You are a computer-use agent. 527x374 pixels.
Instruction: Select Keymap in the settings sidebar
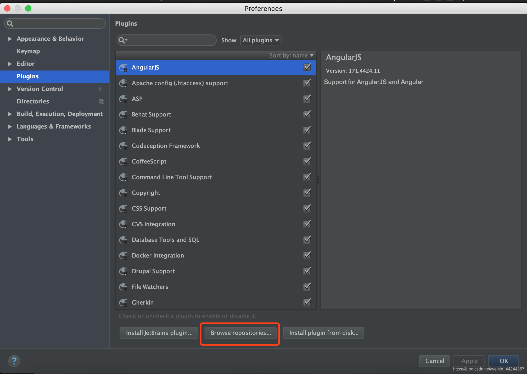[x=28, y=51]
